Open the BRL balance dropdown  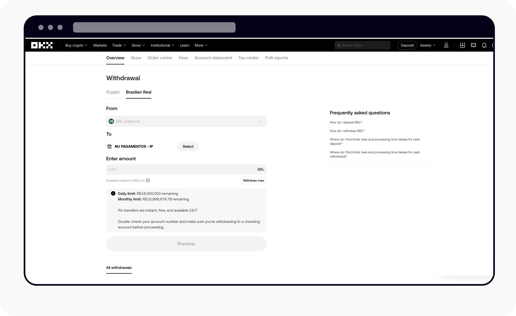tap(260, 121)
